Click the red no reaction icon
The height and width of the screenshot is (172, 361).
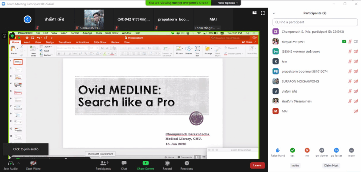[307, 150]
